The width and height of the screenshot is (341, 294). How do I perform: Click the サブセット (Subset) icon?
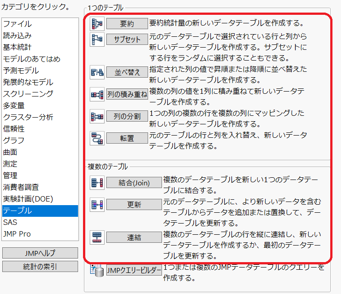97,39
